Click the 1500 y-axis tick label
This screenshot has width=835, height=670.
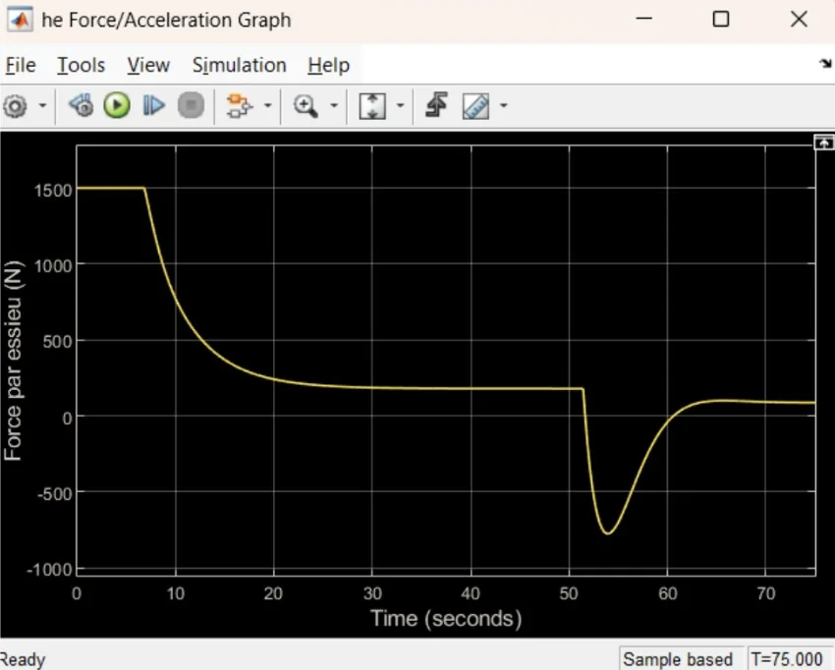tap(53, 191)
